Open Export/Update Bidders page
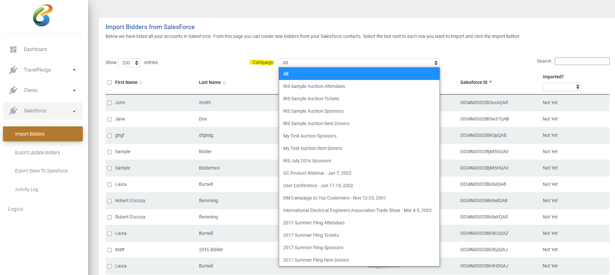Screen dimensions: 615x275 click(38, 153)
